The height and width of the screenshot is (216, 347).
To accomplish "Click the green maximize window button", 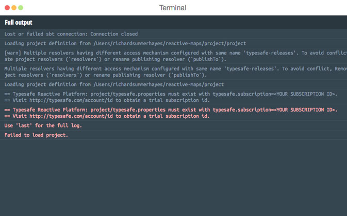I will tap(21, 8).
